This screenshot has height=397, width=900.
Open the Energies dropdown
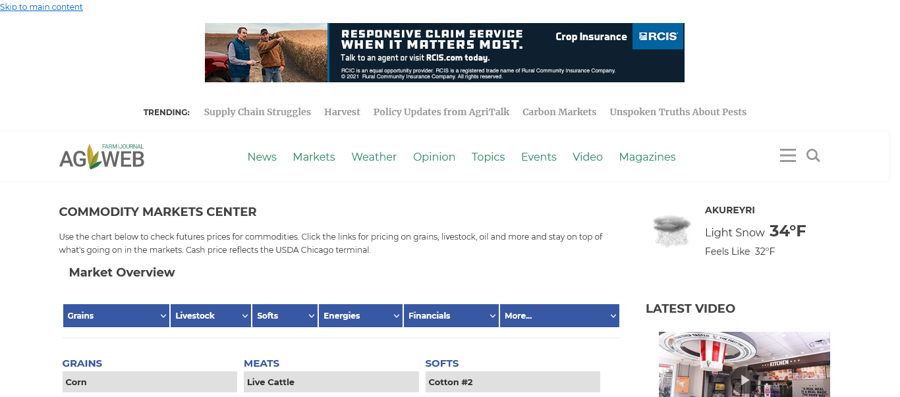click(360, 316)
